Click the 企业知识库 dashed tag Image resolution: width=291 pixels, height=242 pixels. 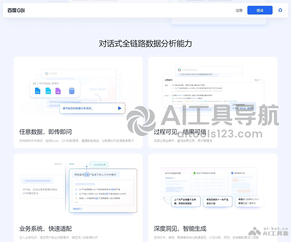(99, 165)
